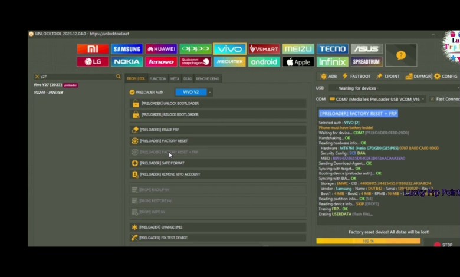Switch to the FUNCTION tab
This screenshot has height=277, width=460.
pos(158,78)
